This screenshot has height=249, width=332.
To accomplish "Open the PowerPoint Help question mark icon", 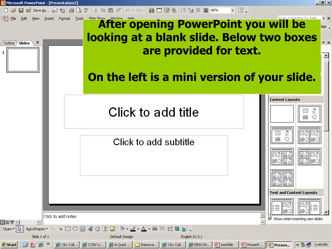I will (x=241, y=10).
